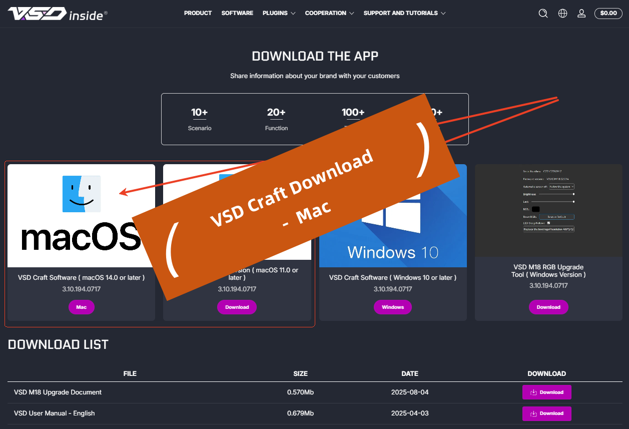Image resolution: width=629 pixels, height=429 pixels.
Task: Open the SOFTWARE menu item
Action: pos(237,13)
